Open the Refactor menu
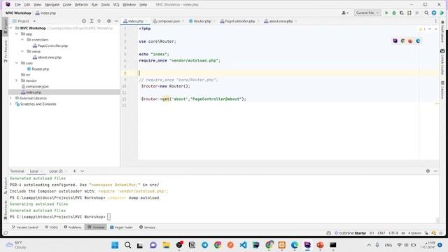This screenshot has width=448, height=252. coord(81,5)
